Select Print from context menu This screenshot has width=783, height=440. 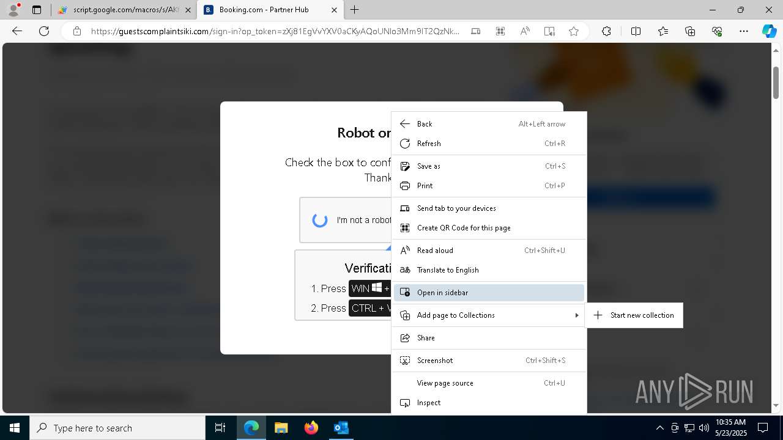coord(489,186)
